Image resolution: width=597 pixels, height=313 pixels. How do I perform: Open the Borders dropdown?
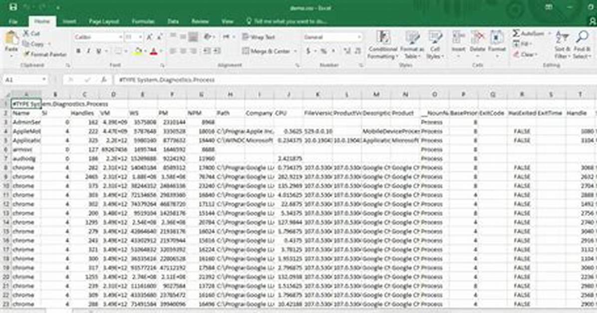point(126,51)
